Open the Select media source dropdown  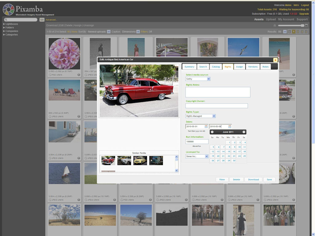pyautogui.click(x=208, y=79)
